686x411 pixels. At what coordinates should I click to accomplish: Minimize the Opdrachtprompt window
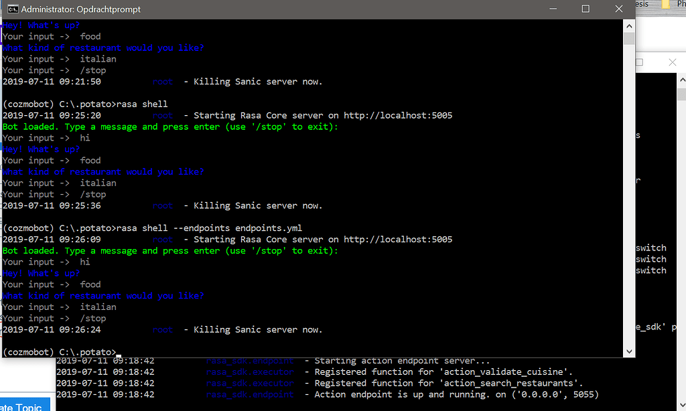pos(553,9)
